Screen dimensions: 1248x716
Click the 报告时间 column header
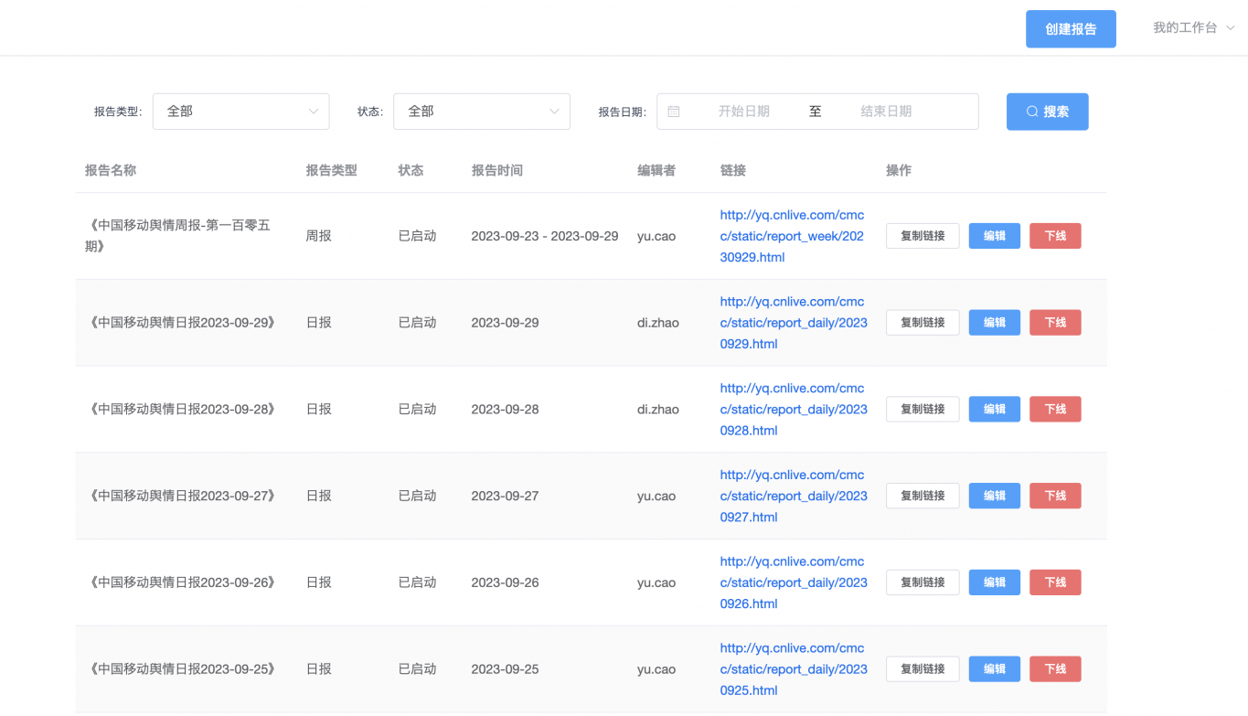pyautogui.click(x=497, y=171)
